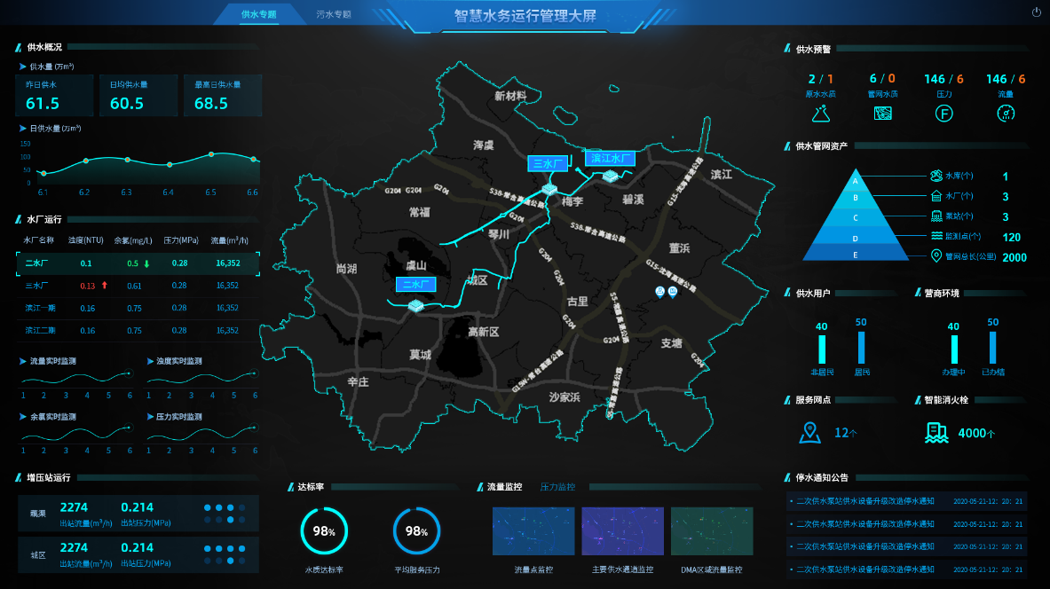Click the service outlets location pin icon
1050x589 pixels.
click(809, 433)
